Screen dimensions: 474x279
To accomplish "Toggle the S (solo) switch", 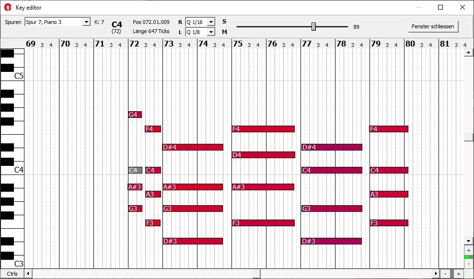I will click(224, 22).
